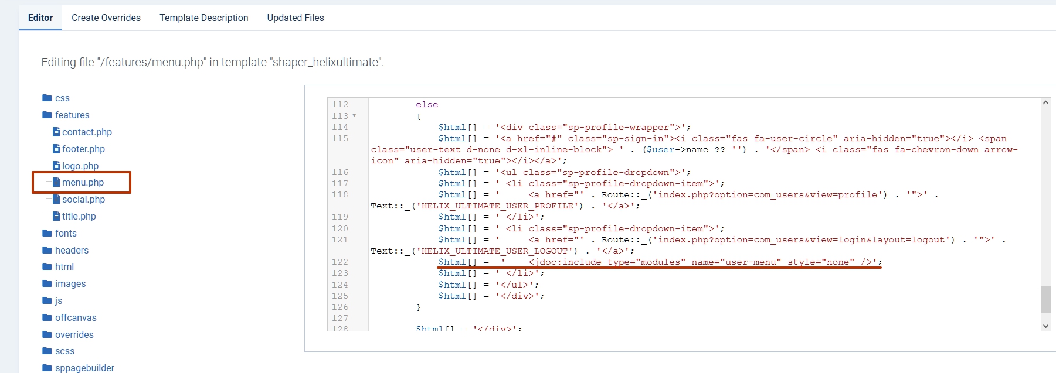
Task: Switch to the Create Overrides tab
Action: (x=106, y=18)
